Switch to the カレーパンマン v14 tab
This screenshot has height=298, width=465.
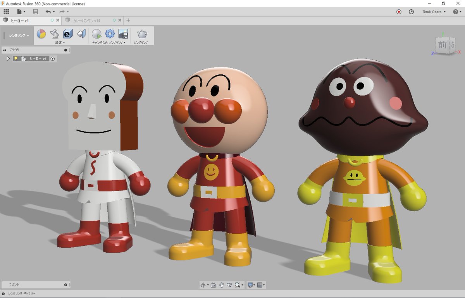click(93, 20)
